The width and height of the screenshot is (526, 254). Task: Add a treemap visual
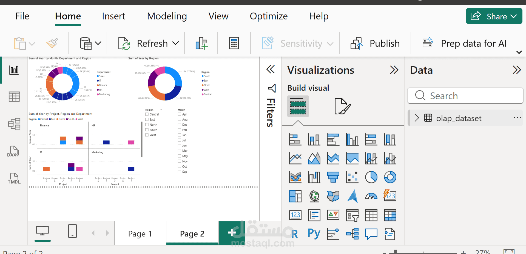295,196
